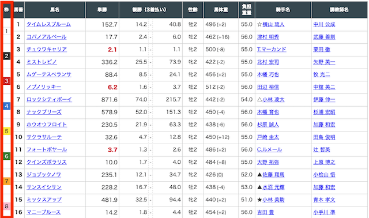Click trainer 牧 光二
The height and width of the screenshot is (218, 369).
322,74
